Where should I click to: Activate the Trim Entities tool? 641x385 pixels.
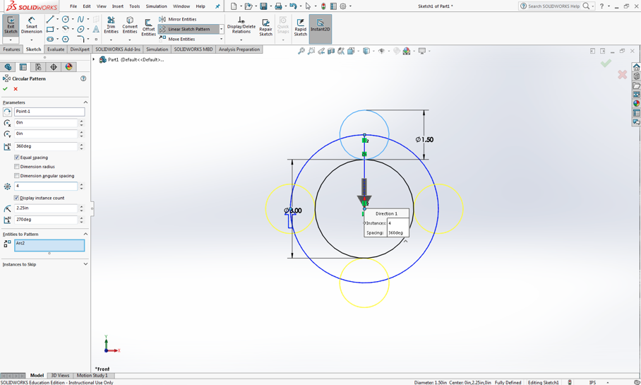tap(111, 25)
